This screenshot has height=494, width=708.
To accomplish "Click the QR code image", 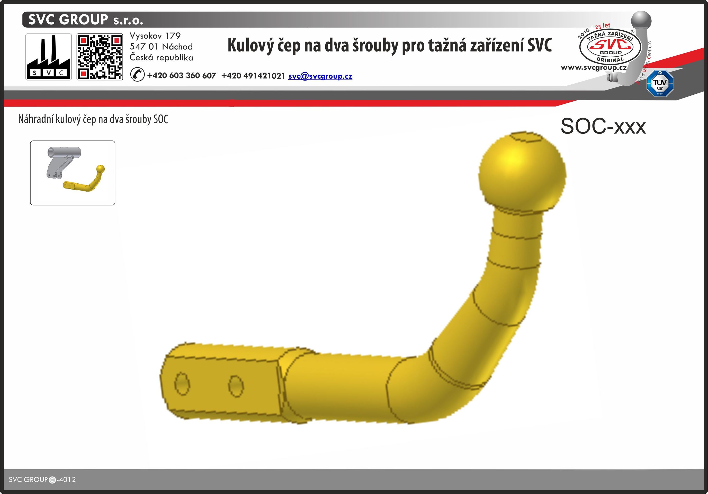I will 100,57.
